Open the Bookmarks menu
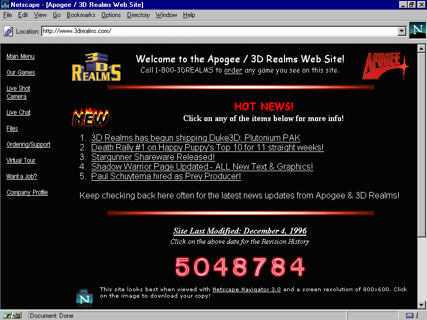 tap(81, 15)
